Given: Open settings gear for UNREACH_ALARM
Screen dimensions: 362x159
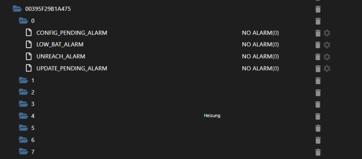Looking at the screenshot, I should click(x=327, y=56).
